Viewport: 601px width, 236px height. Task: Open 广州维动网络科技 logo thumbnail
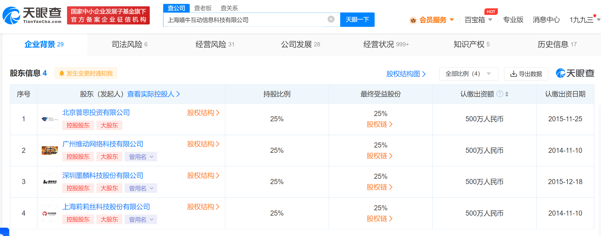pyautogui.click(x=50, y=151)
